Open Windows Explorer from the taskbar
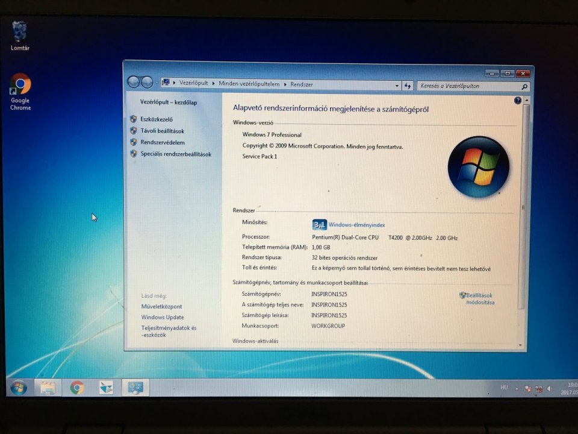578x434 pixels. tap(48, 388)
